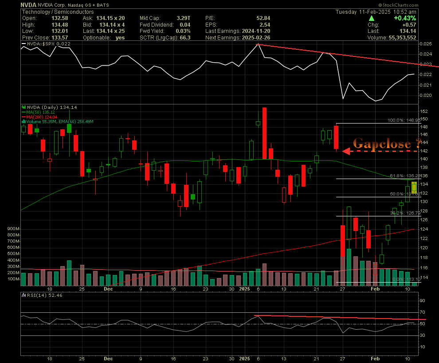Viewport: 439px width, 363px height.
Task: Click the 61.8% Fibonacci level label
Action: pyautogui.click(x=405, y=176)
